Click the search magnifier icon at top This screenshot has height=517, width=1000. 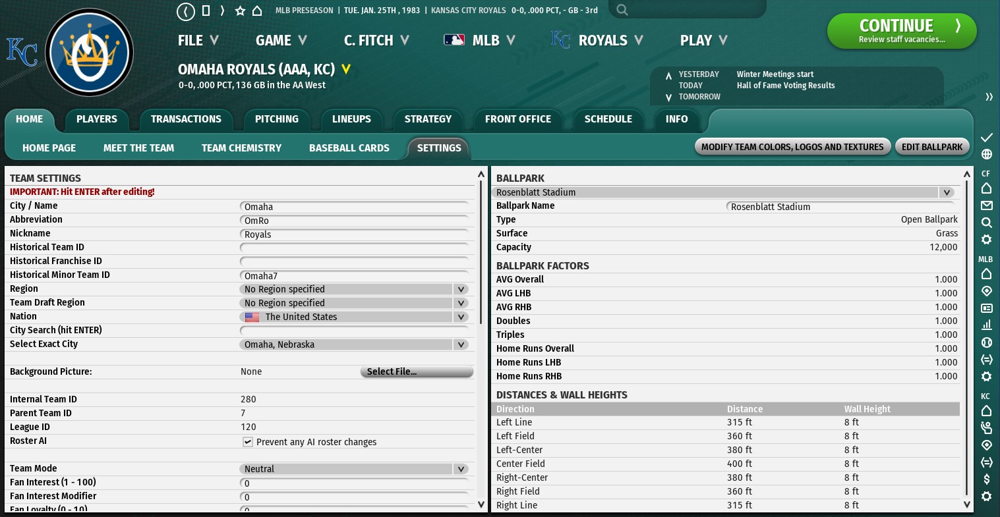(x=622, y=10)
